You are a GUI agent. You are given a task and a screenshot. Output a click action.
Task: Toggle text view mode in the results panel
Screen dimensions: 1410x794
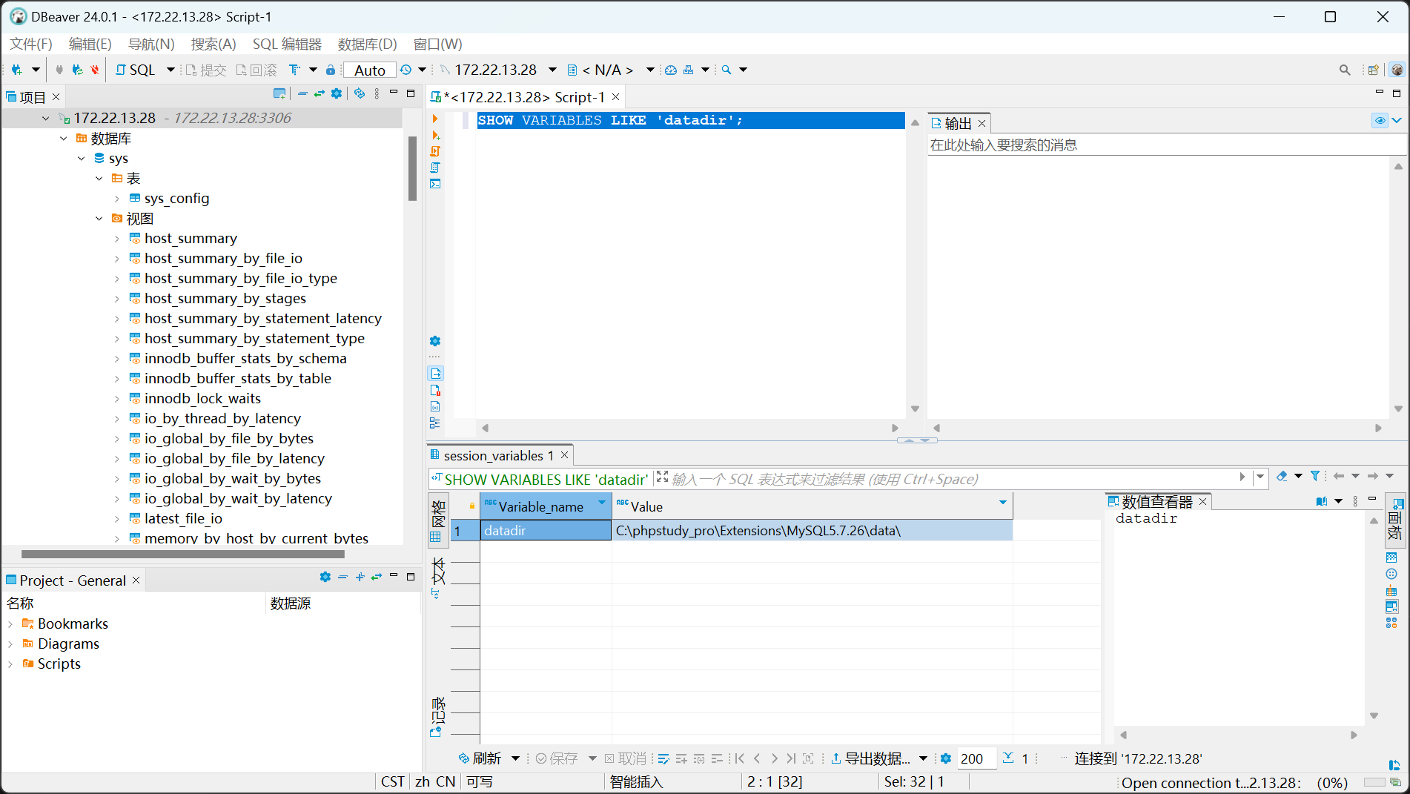438,578
